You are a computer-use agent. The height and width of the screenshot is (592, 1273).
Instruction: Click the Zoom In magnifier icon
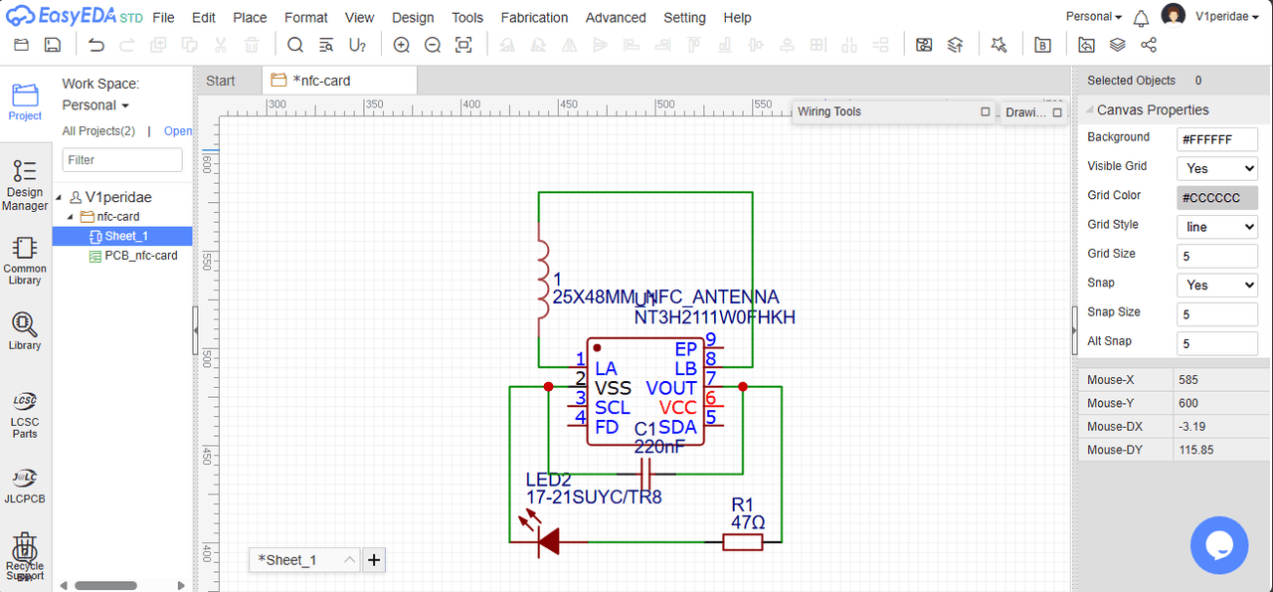401,45
